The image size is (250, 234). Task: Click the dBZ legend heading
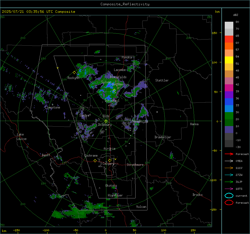coord(236,15)
